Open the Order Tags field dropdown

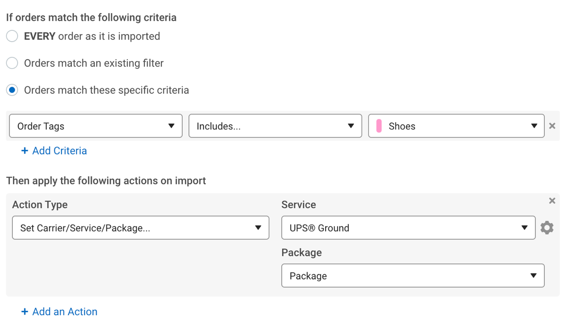click(95, 126)
